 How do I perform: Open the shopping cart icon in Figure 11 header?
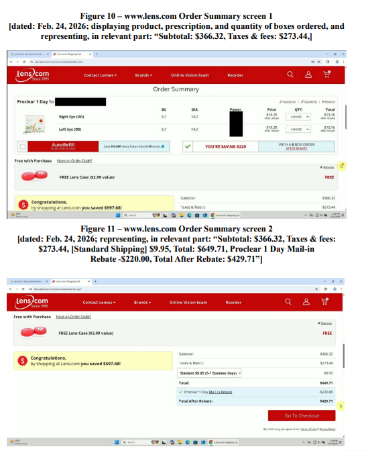324,301
